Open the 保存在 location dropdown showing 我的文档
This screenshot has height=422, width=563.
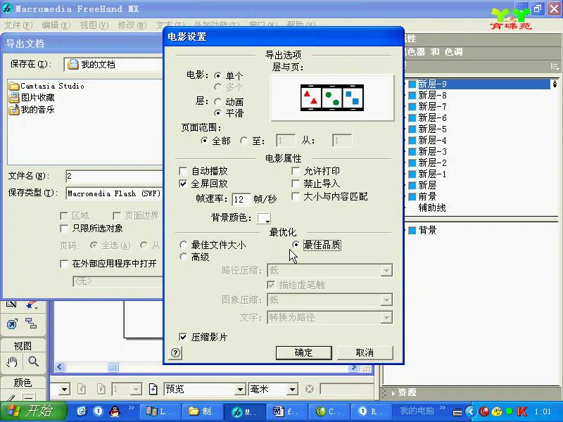tap(114, 65)
